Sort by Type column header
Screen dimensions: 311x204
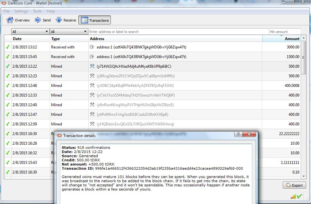tap(69, 38)
